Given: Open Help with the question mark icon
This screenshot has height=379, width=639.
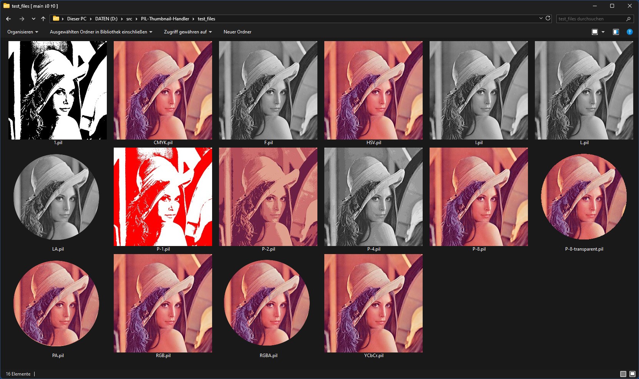Looking at the screenshot, I should coord(629,32).
